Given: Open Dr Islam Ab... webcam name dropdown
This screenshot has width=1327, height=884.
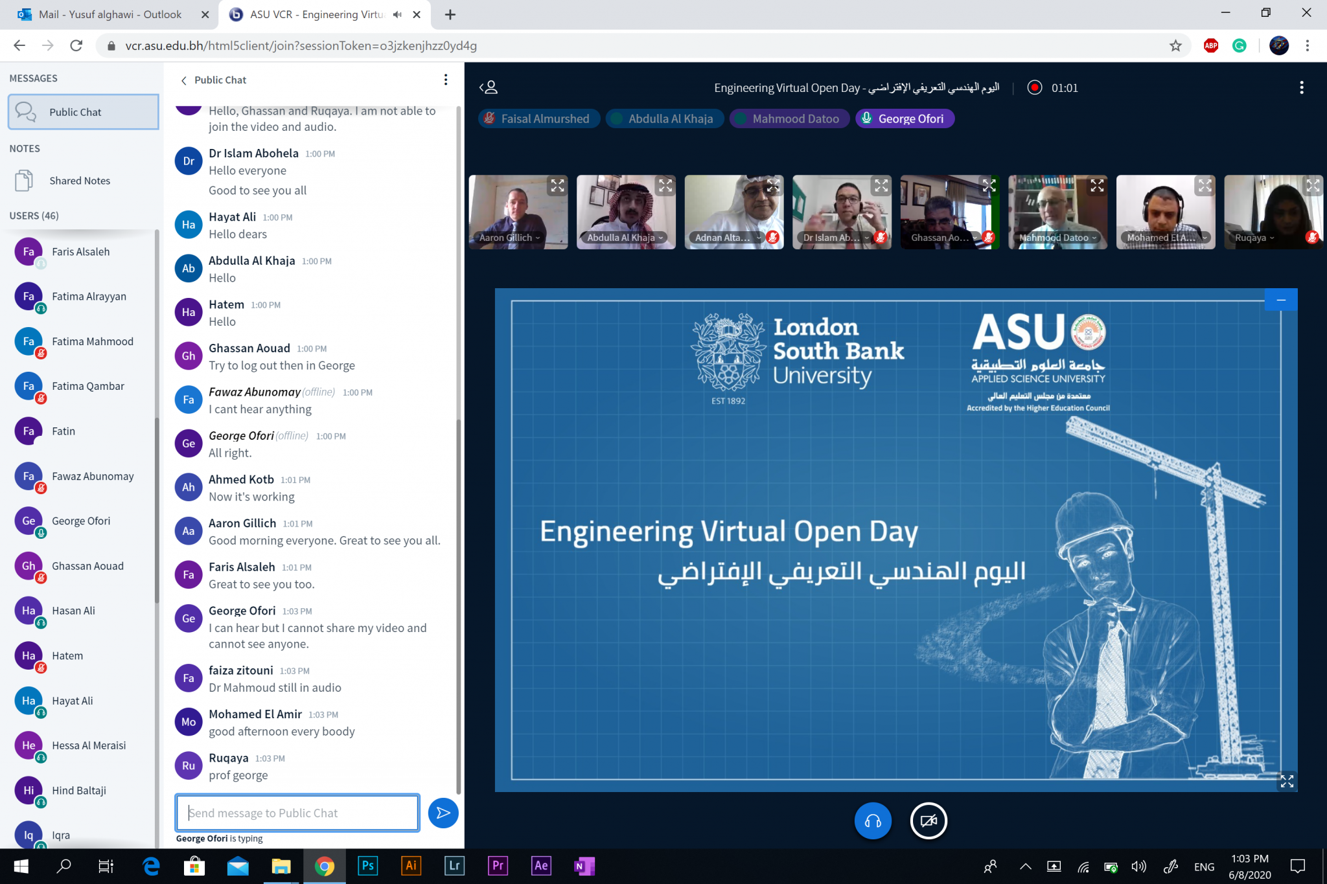Looking at the screenshot, I should pos(836,238).
